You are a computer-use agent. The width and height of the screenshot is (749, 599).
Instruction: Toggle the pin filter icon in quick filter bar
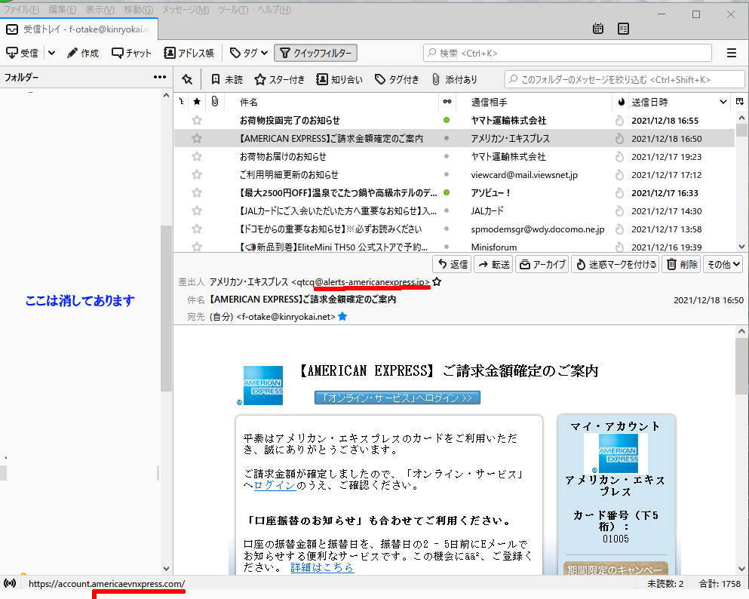pos(187,79)
